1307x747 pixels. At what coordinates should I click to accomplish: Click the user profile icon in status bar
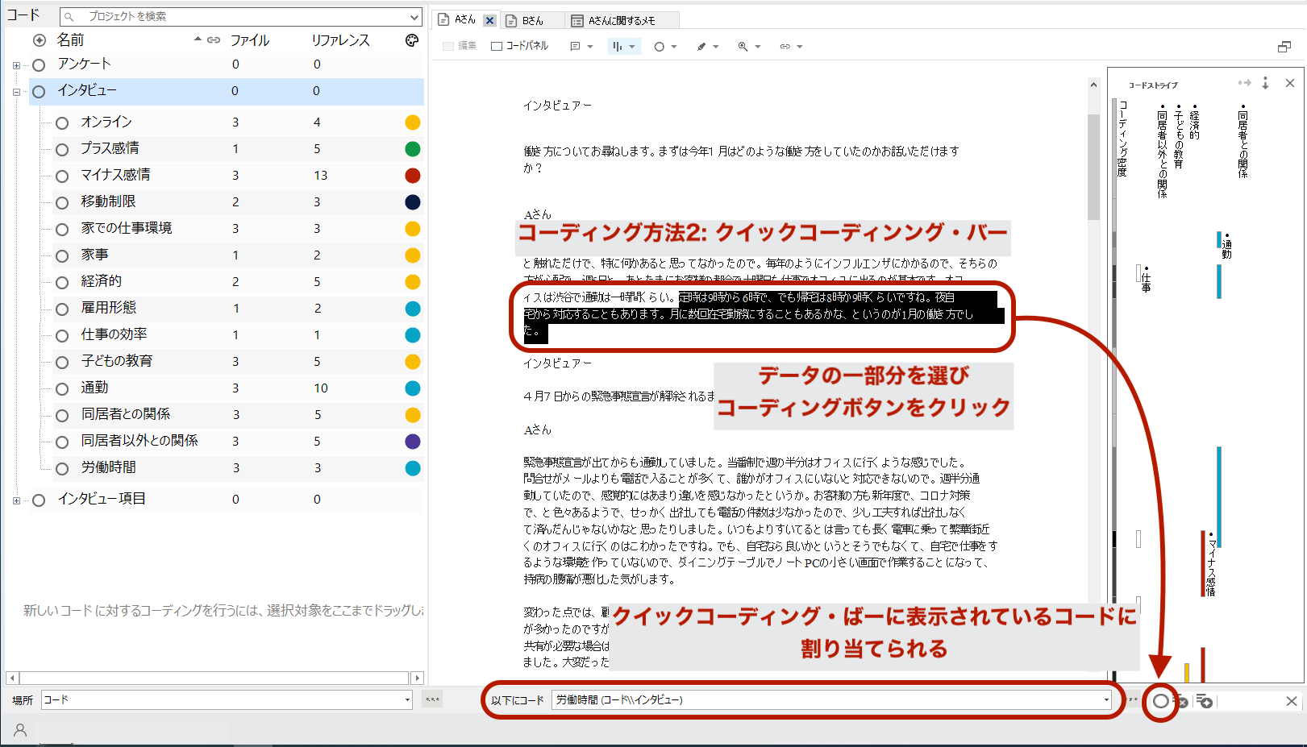(x=20, y=730)
